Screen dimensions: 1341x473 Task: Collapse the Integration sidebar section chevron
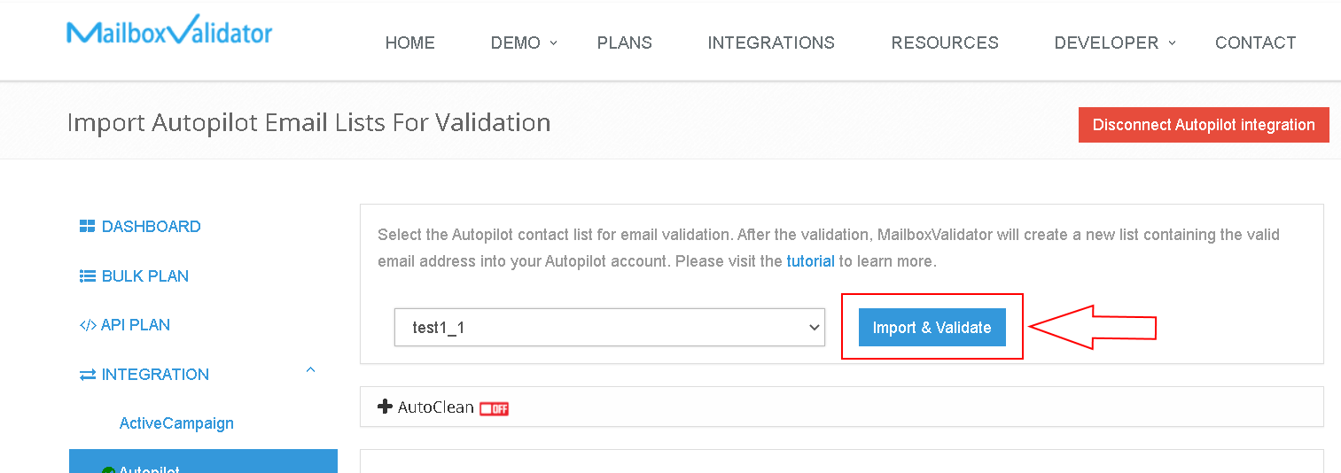(x=311, y=370)
